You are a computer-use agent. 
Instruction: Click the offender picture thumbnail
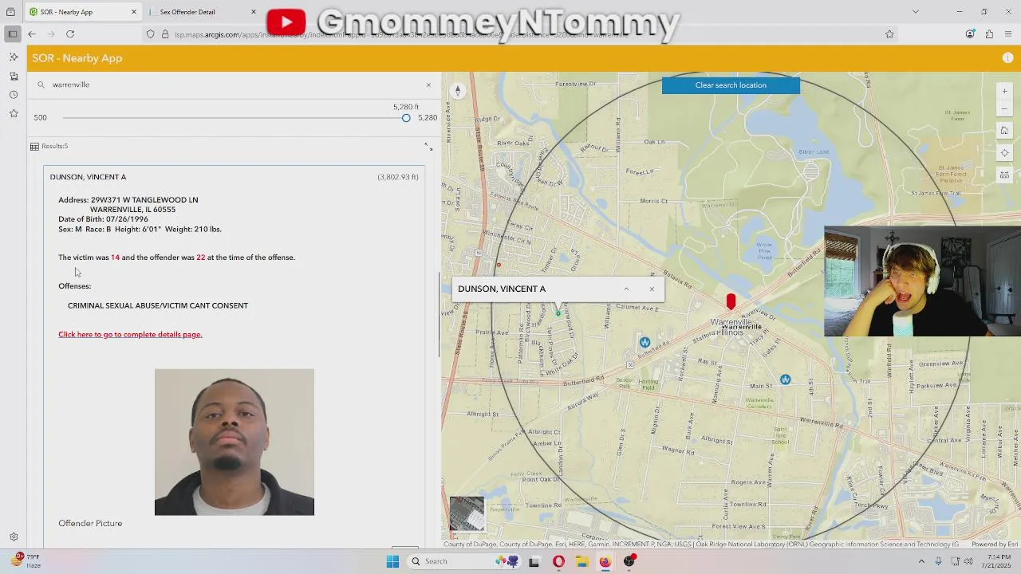click(x=235, y=442)
